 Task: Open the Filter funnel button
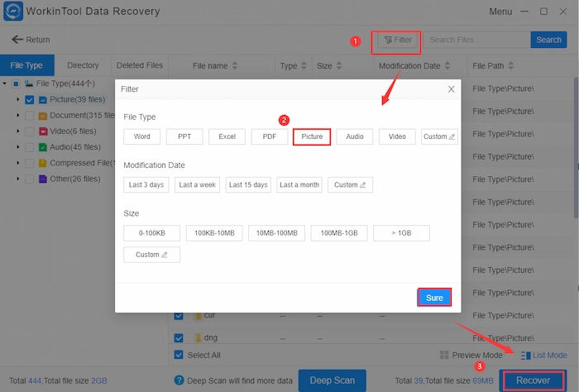[398, 40]
